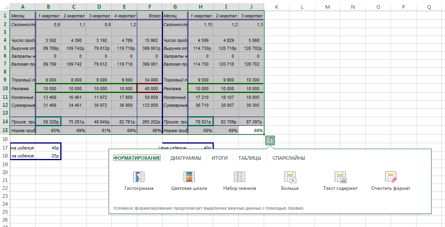Click the 40р. cell in column B

[48, 148]
